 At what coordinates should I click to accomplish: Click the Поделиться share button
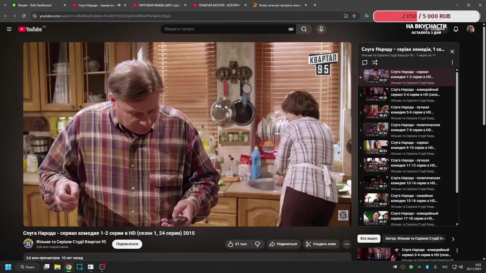284,244
